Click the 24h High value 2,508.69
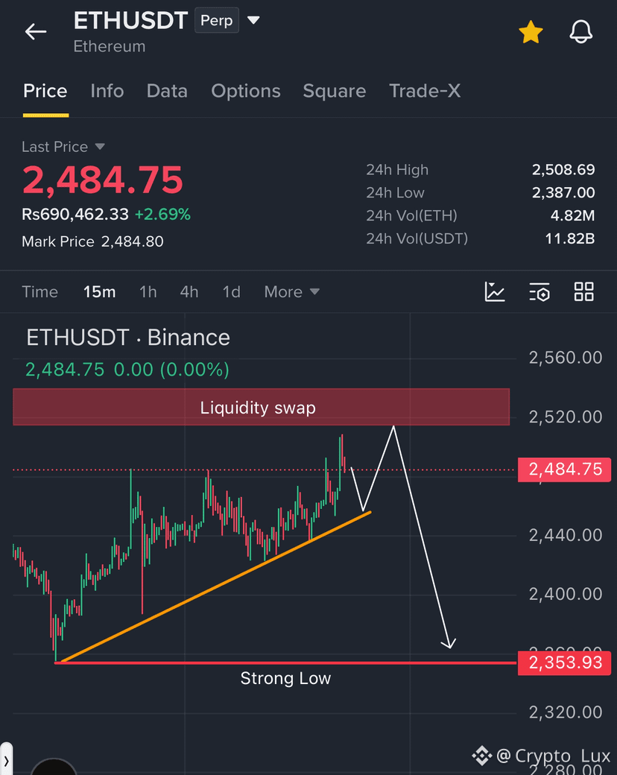Image resolution: width=617 pixels, height=775 pixels. click(x=563, y=170)
